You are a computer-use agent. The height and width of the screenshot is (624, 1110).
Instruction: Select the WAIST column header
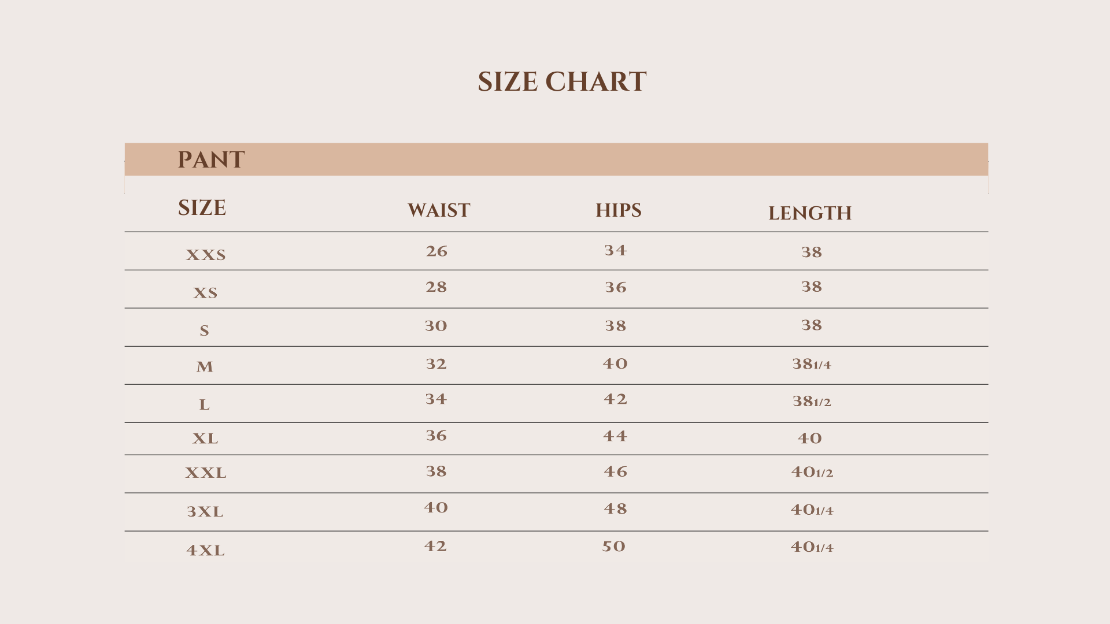pos(439,210)
